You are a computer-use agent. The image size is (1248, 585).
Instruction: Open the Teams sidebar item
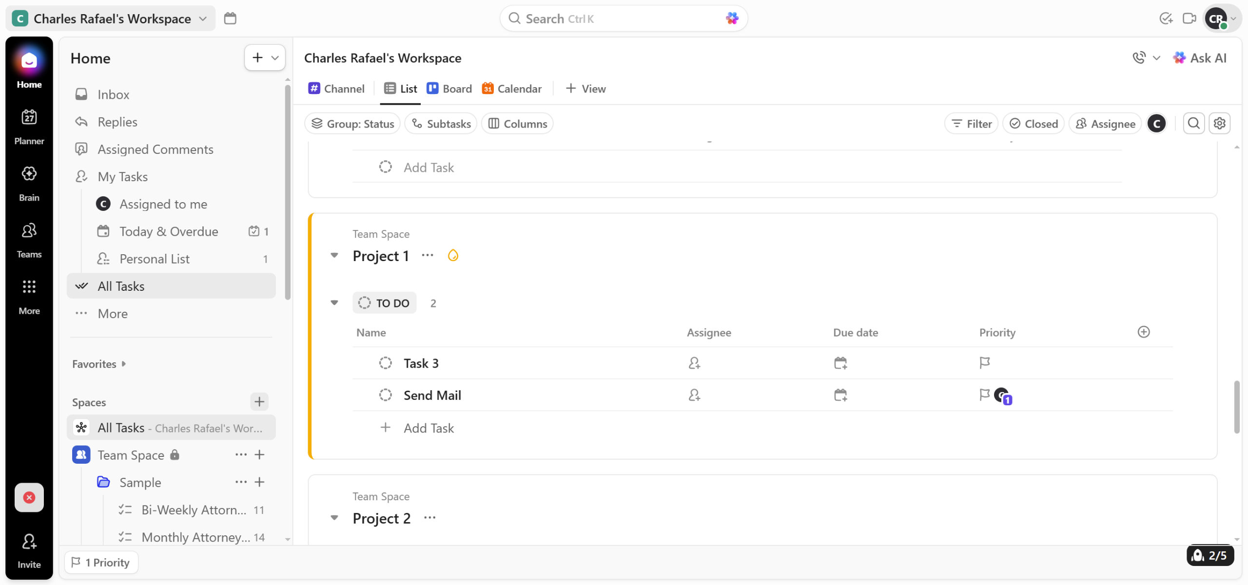tap(29, 240)
